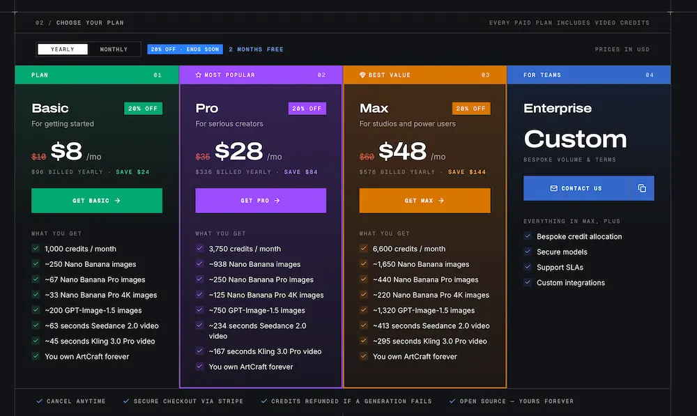Select the FOR TEAMS header tab
Viewport: 697px width, 416px height.
tap(589, 75)
